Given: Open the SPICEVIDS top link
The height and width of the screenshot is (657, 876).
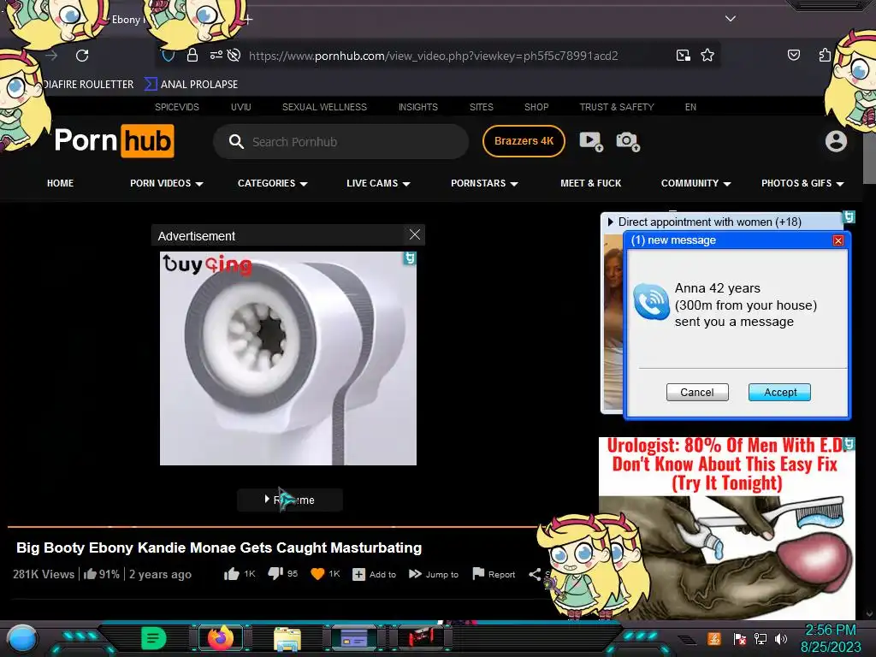Looking at the screenshot, I should 176,107.
